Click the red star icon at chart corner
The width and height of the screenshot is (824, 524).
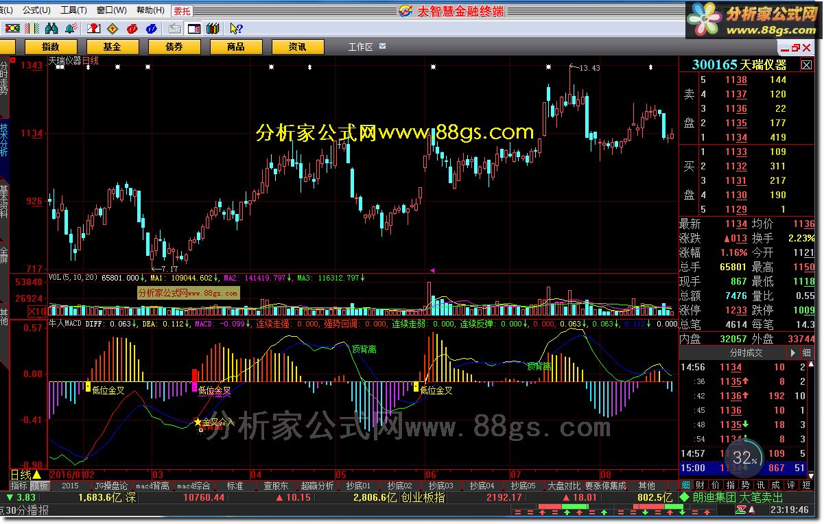(12, 60)
